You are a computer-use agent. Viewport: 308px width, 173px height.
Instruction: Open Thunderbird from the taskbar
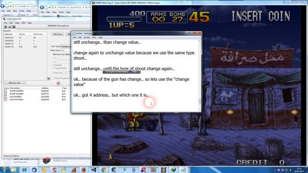click(34, 170)
